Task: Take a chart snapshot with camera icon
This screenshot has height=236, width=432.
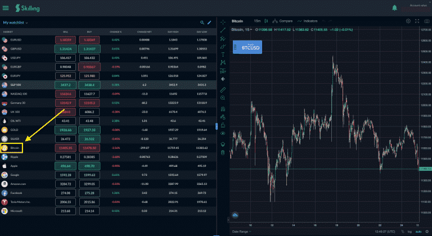Action: pos(418,21)
